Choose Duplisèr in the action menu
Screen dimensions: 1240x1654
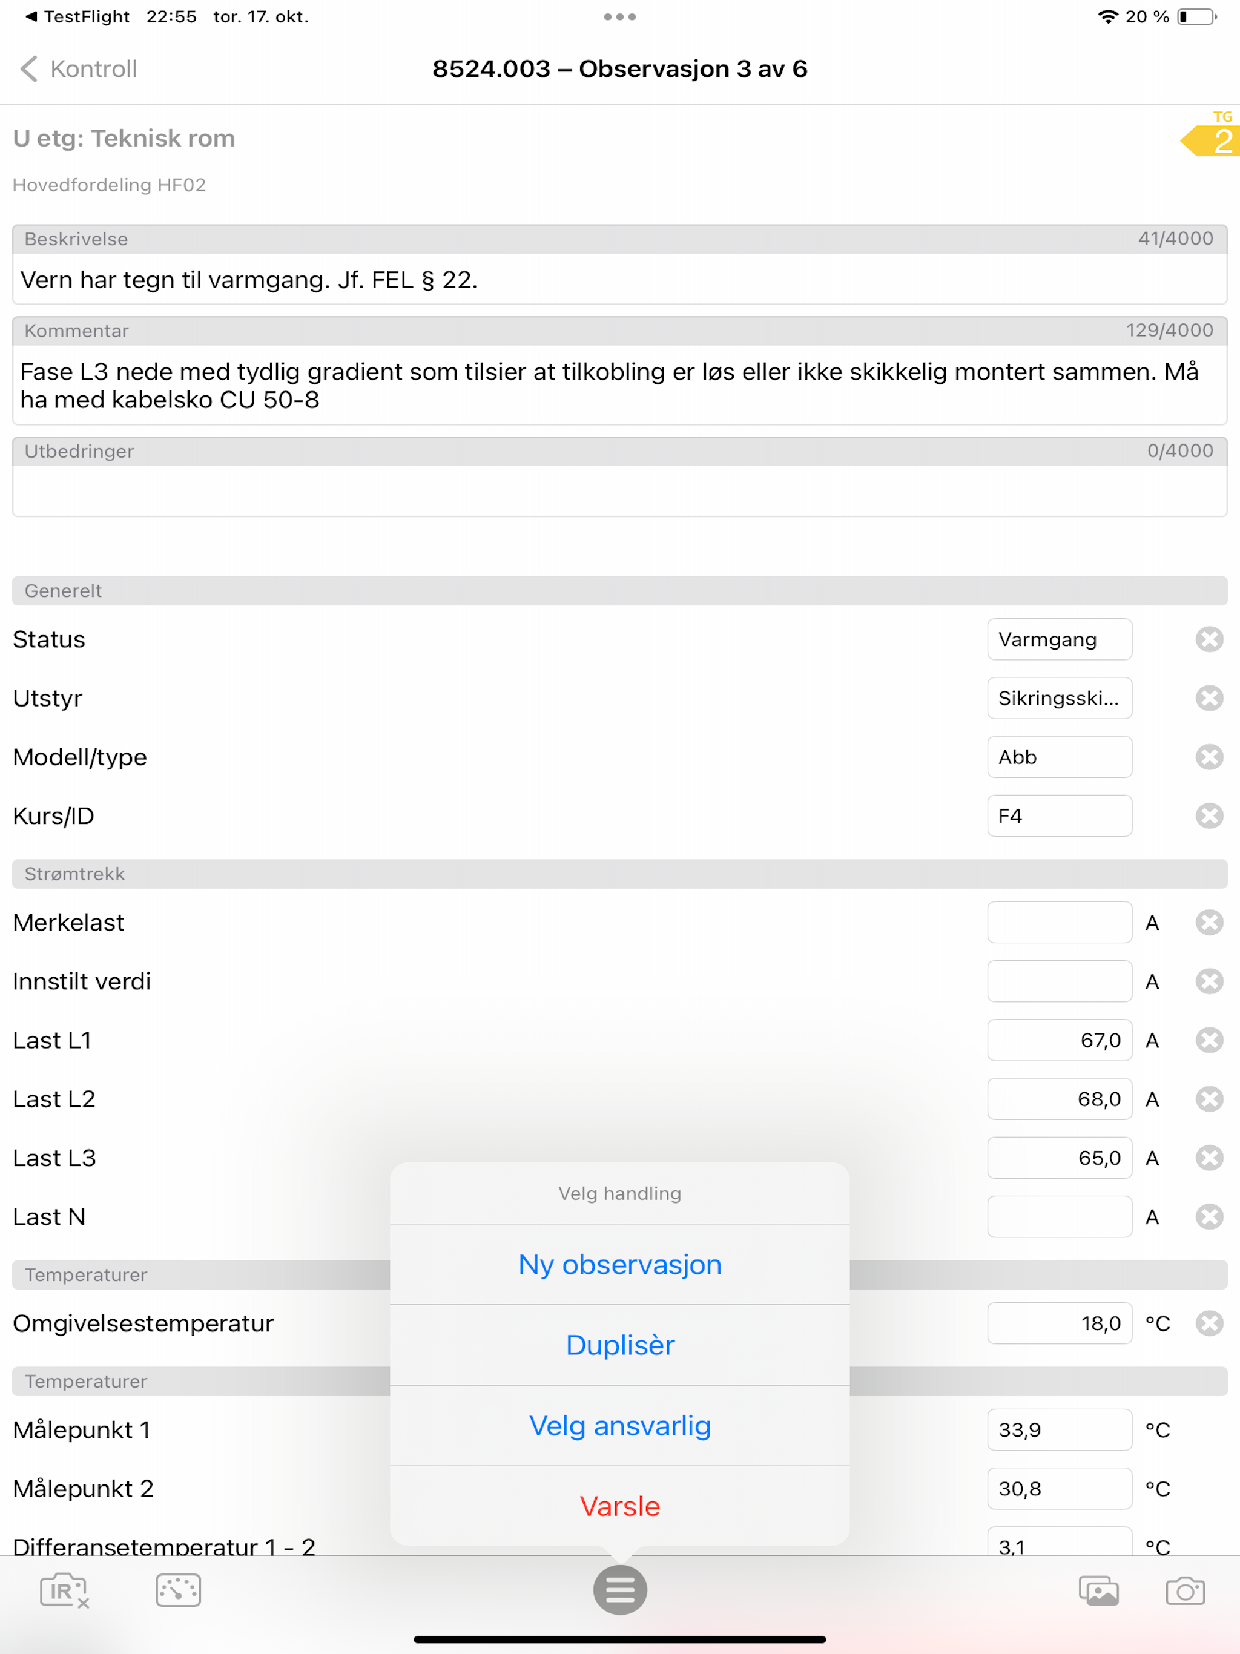point(620,1345)
